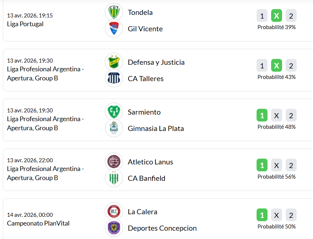Click the Atletico Lanus maroon crest
The image size is (313, 239).
point(114,162)
